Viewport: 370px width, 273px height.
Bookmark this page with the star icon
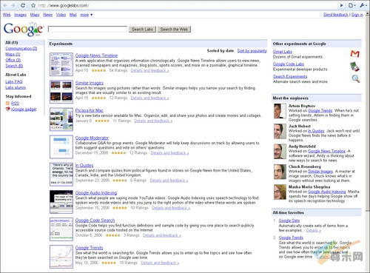(33, 5)
